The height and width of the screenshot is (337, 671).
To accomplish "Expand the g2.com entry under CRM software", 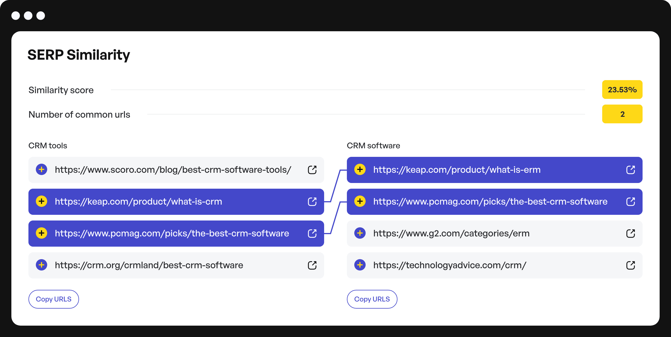I will point(360,233).
